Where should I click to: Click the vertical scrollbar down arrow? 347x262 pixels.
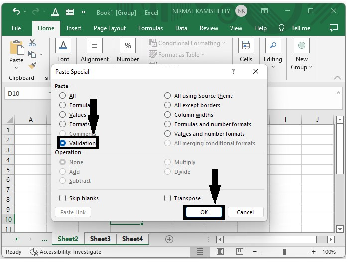click(340, 229)
